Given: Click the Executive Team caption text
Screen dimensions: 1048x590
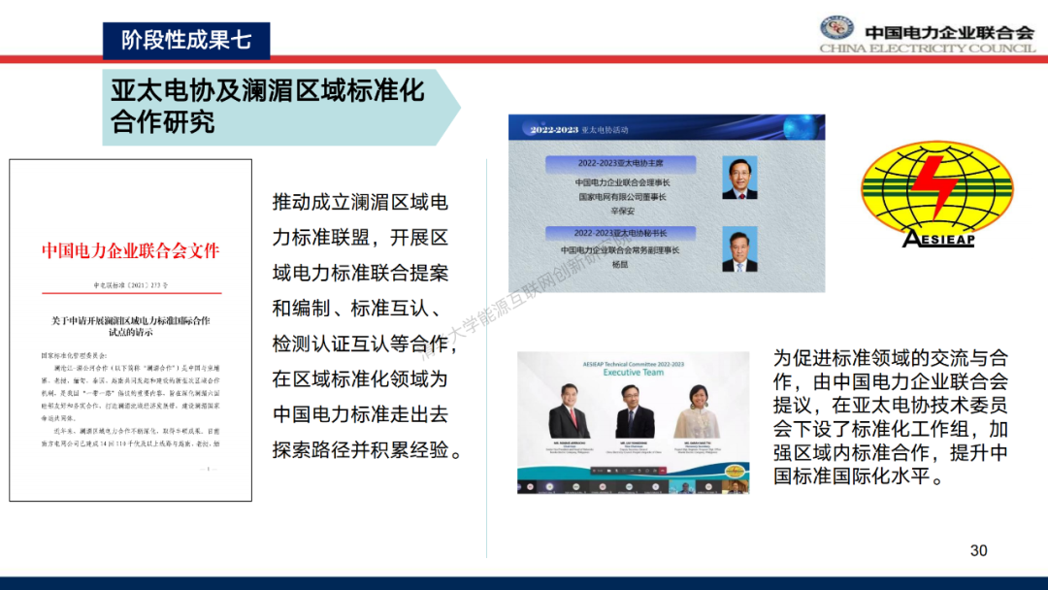Looking at the screenshot, I should pyautogui.click(x=634, y=373).
